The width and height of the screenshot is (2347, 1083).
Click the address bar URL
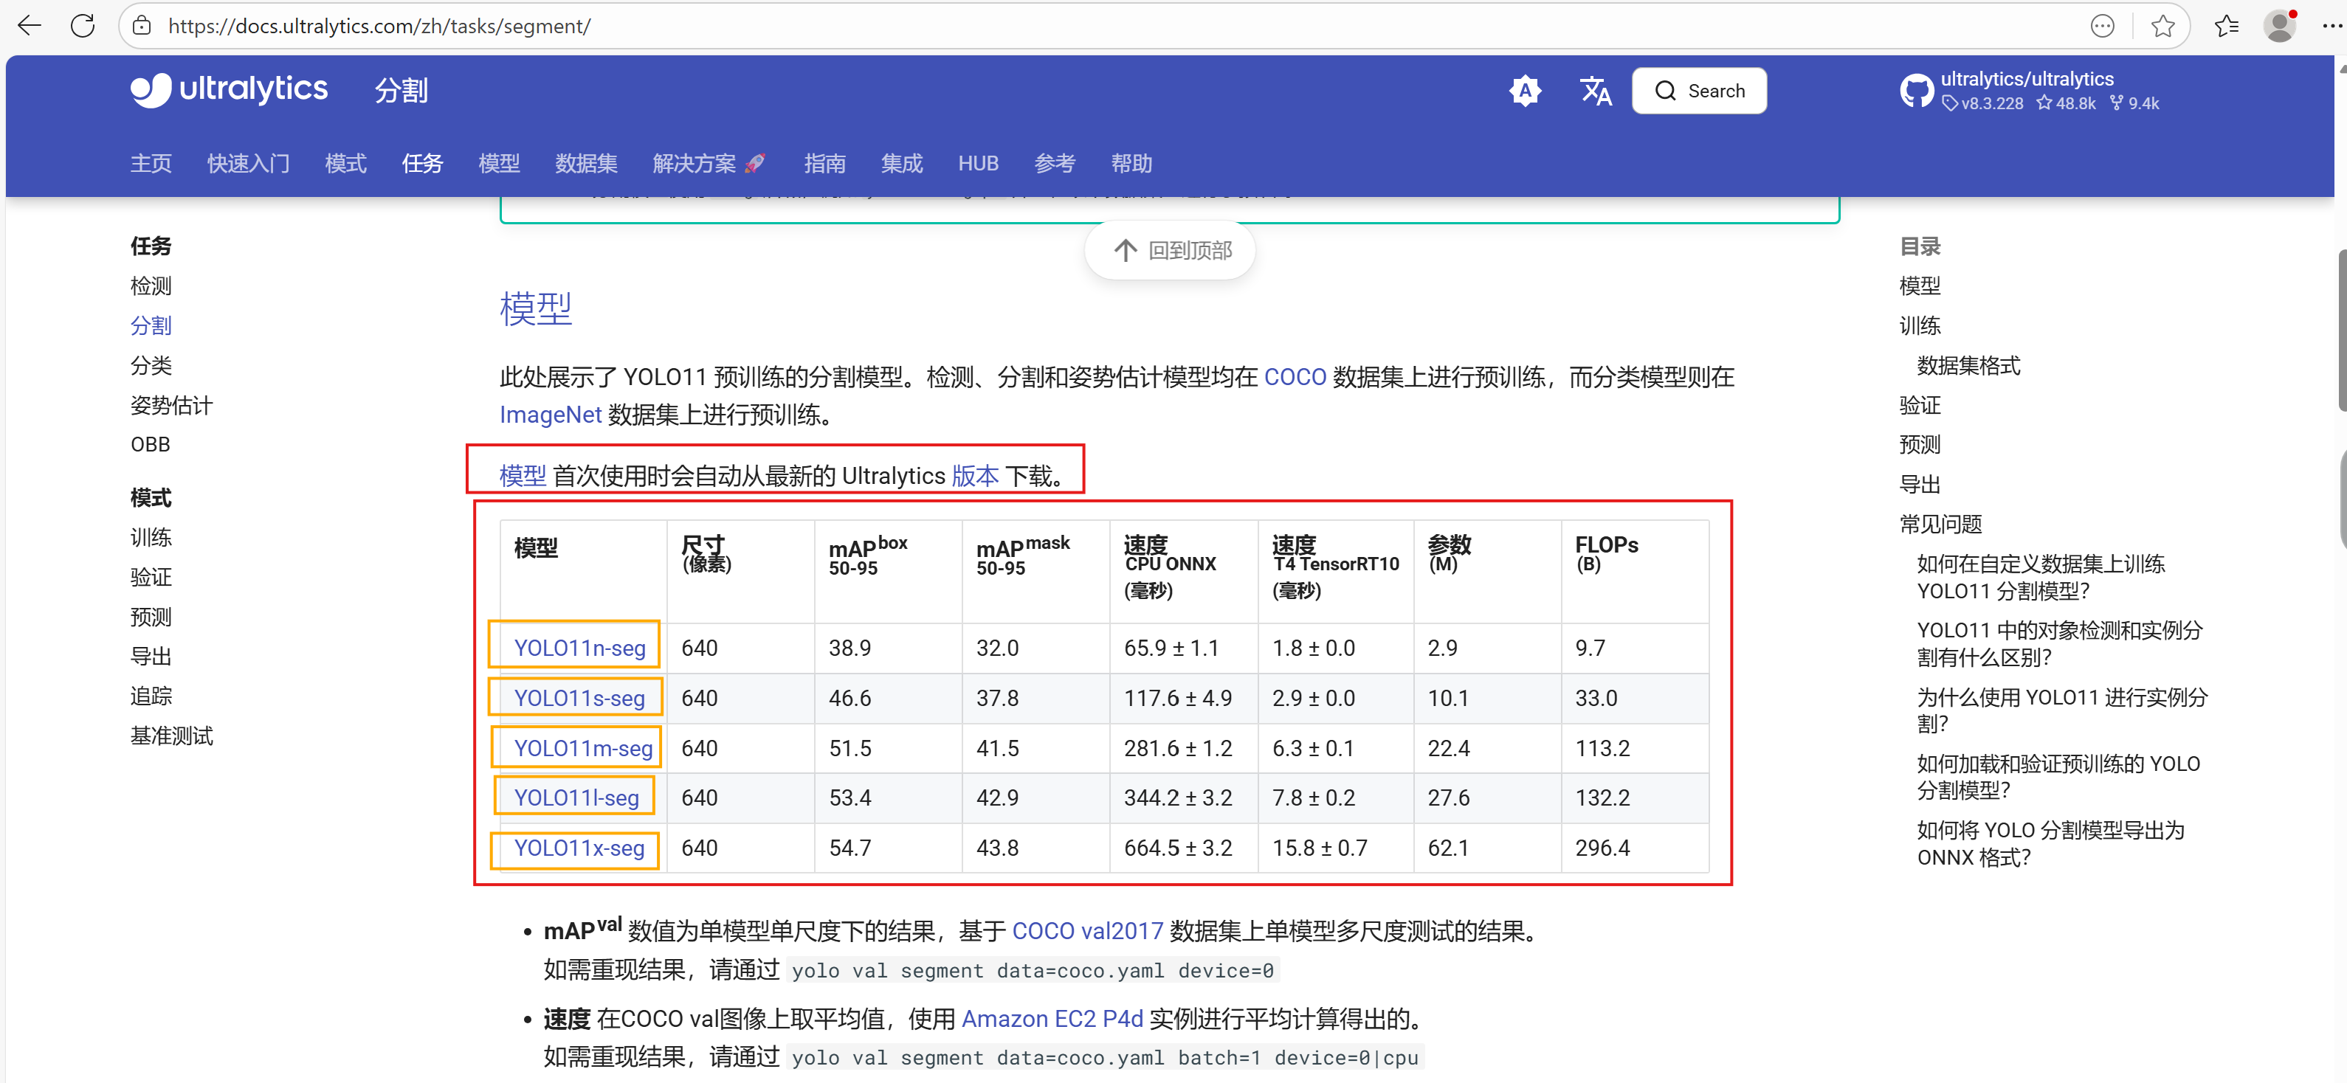pyautogui.click(x=379, y=26)
